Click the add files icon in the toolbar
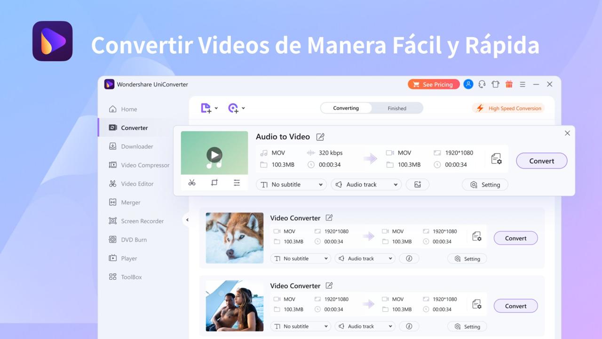 (x=206, y=108)
